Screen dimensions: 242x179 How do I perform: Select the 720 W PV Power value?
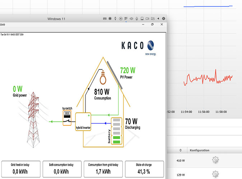coord(127,70)
